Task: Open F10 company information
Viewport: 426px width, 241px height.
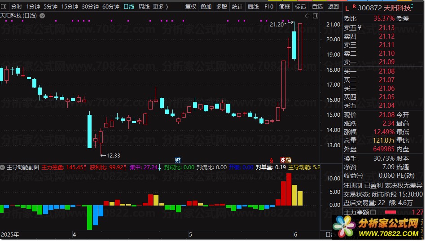Action: 269,7
